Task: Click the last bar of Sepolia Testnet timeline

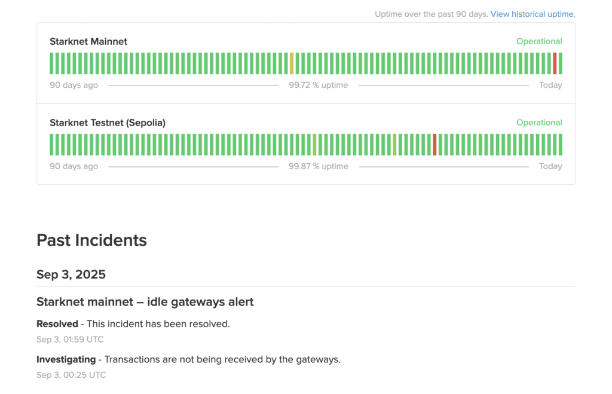Action: [x=561, y=145]
